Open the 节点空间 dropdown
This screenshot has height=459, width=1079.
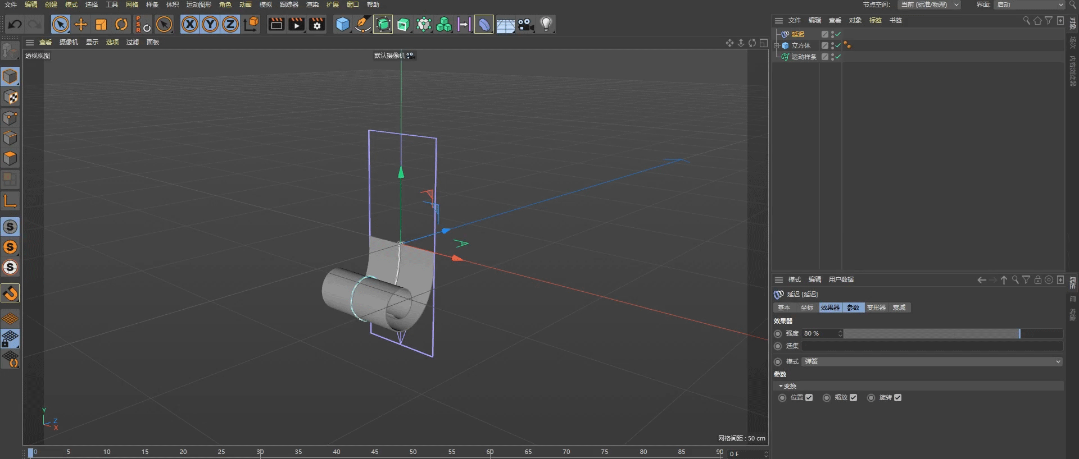[929, 4]
